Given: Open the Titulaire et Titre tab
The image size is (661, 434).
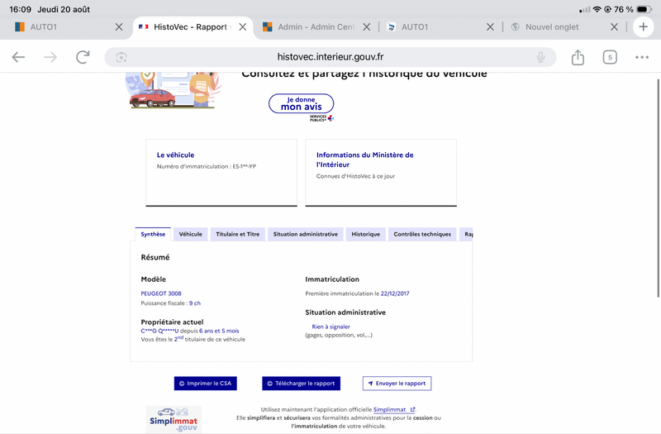Looking at the screenshot, I should click(238, 234).
